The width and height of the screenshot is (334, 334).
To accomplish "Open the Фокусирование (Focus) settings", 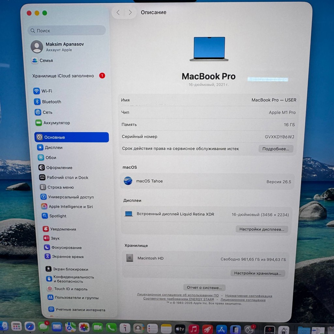I will [63, 247].
